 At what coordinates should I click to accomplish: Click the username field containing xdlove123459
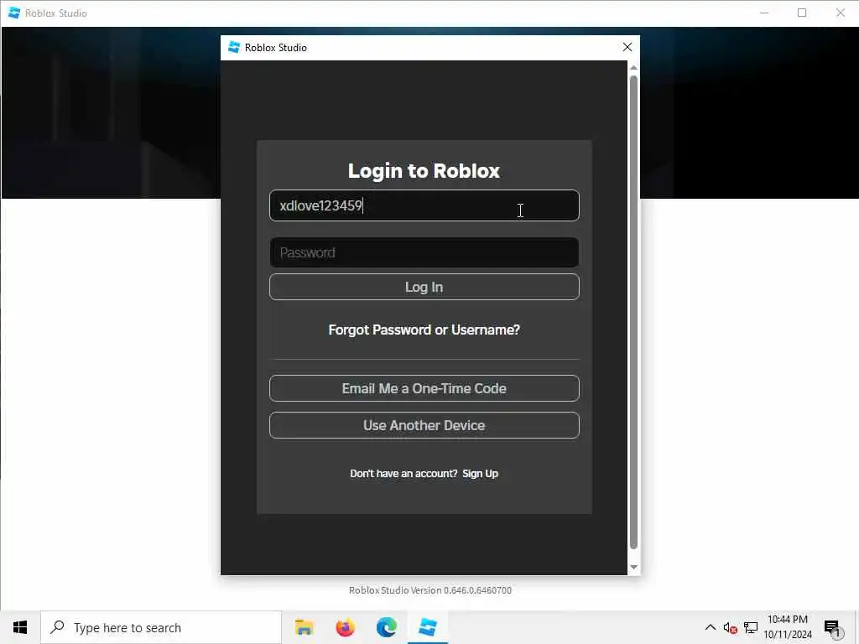pos(424,205)
